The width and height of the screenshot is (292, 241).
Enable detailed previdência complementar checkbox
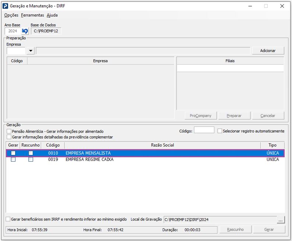[9, 137]
